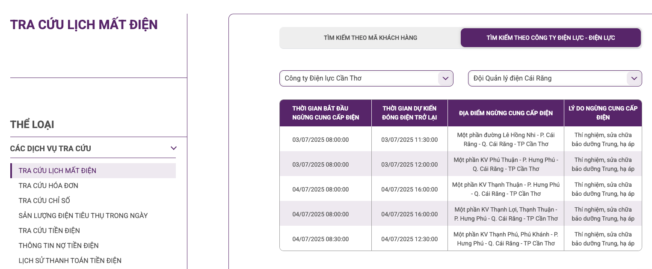Go to TRA CỨU TIỀN ĐIỆN
Image resolution: width=652 pixels, height=269 pixels.
click(49, 230)
